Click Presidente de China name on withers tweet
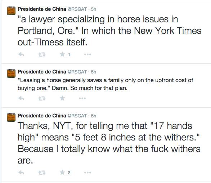The image size is (211, 183). click(x=42, y=116)
